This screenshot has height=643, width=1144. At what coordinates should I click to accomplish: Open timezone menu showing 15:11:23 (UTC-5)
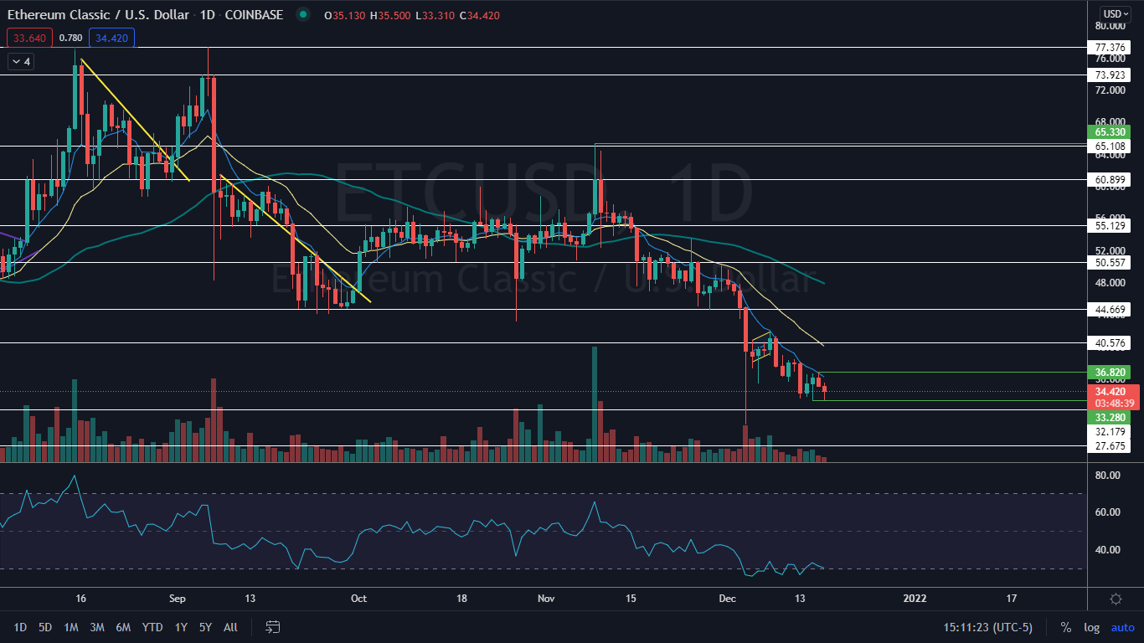point(988,627)
